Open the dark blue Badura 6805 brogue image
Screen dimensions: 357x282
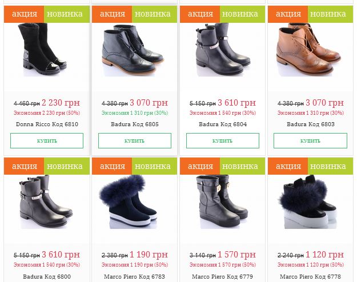(133, 50)
